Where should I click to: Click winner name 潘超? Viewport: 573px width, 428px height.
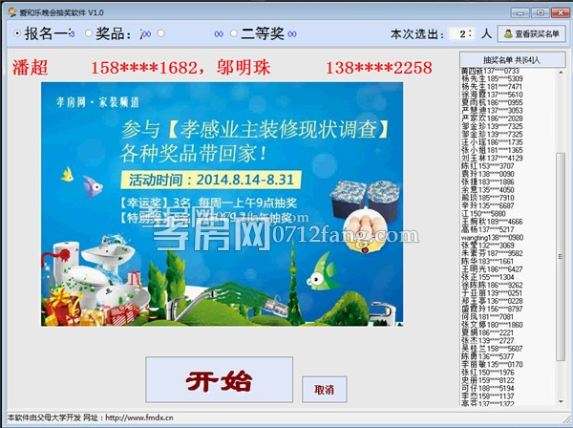31,68
